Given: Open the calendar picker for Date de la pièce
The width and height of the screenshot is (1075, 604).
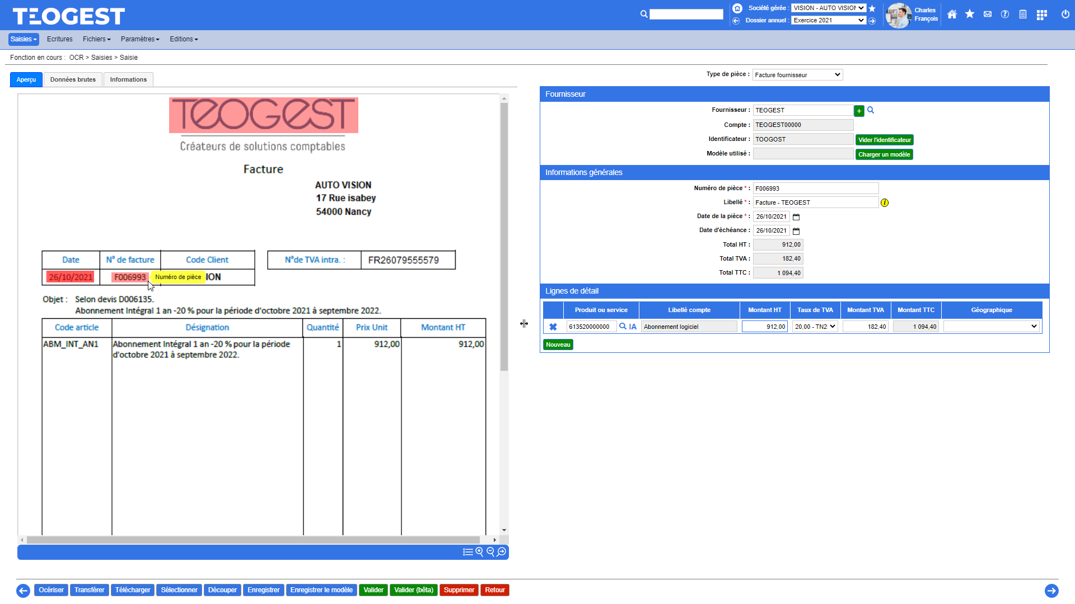Looking at the screenshot, I should [x=796, y=216].
